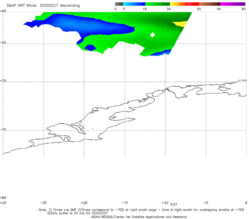
Task: Click the '34' label under the color bar
Action: tap(169, 9)
